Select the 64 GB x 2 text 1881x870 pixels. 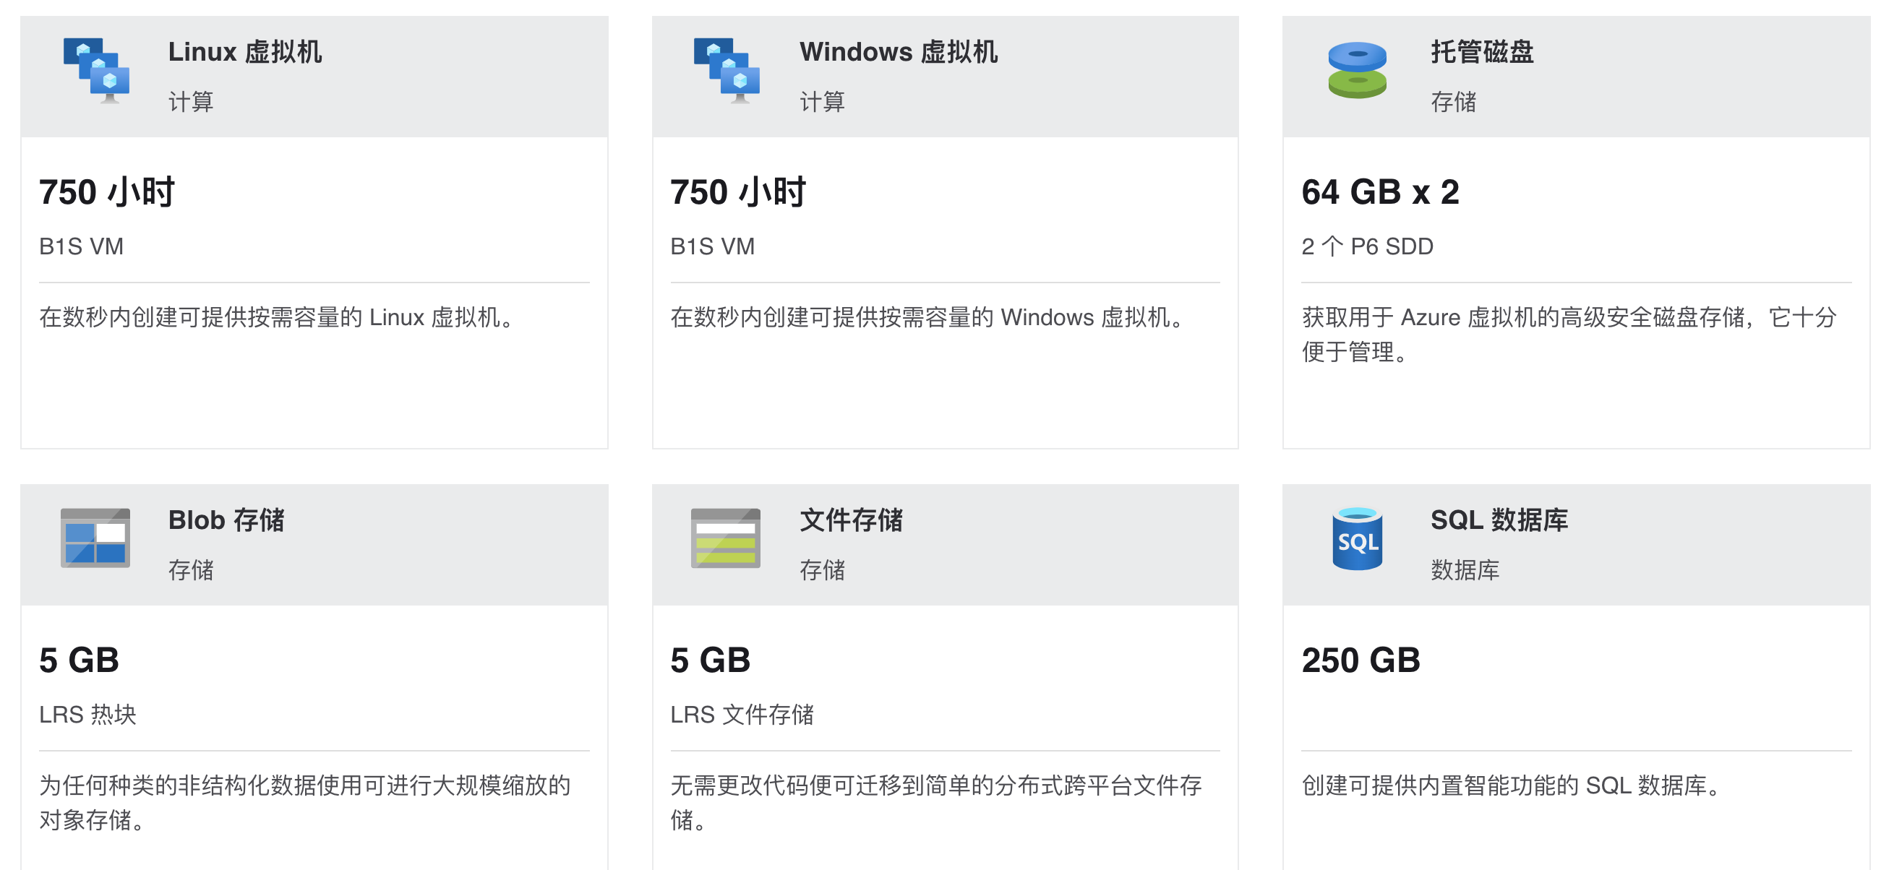[1380, 192]
